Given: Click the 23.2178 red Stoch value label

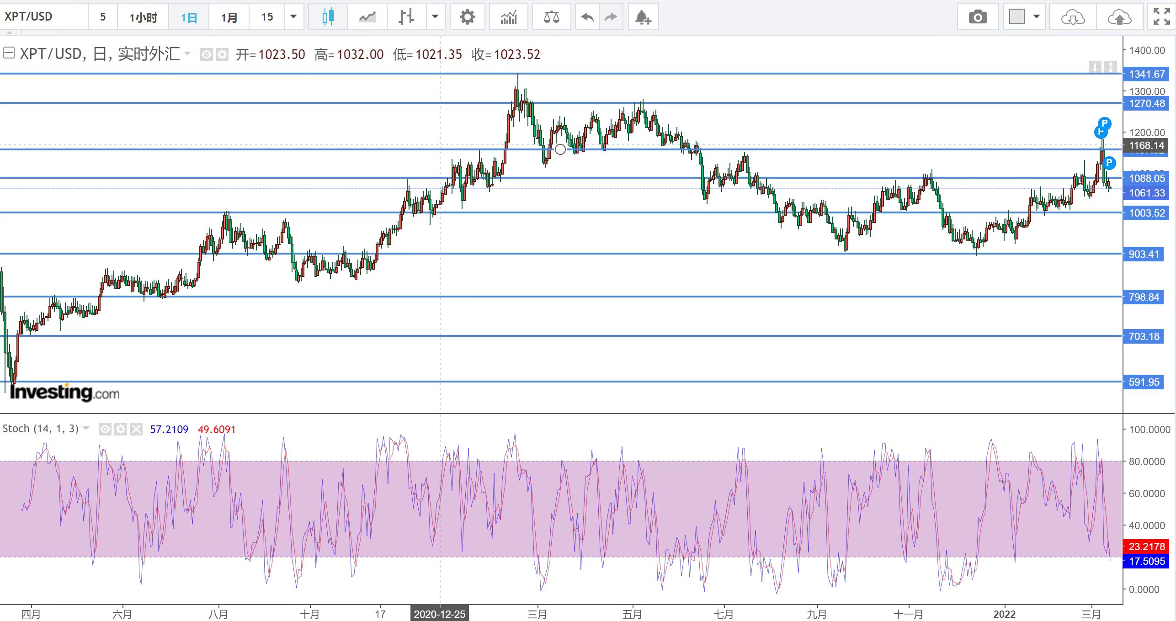Looking at the screenshot, I should click(1146, 547).
